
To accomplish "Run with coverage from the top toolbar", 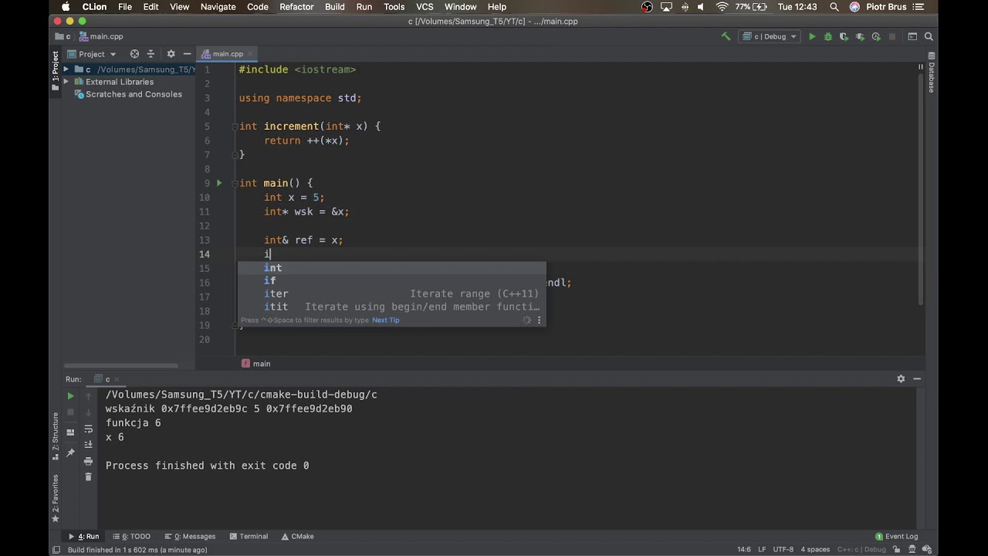I will [844, 36].
